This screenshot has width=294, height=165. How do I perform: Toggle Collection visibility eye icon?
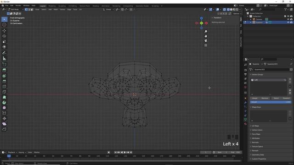(288, 16)
